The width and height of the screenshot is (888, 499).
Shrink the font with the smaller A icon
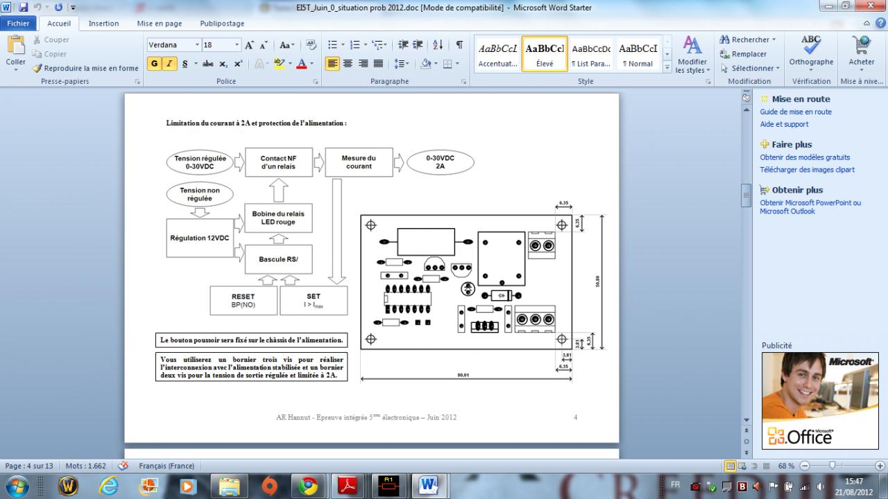(x=264, y=45)
